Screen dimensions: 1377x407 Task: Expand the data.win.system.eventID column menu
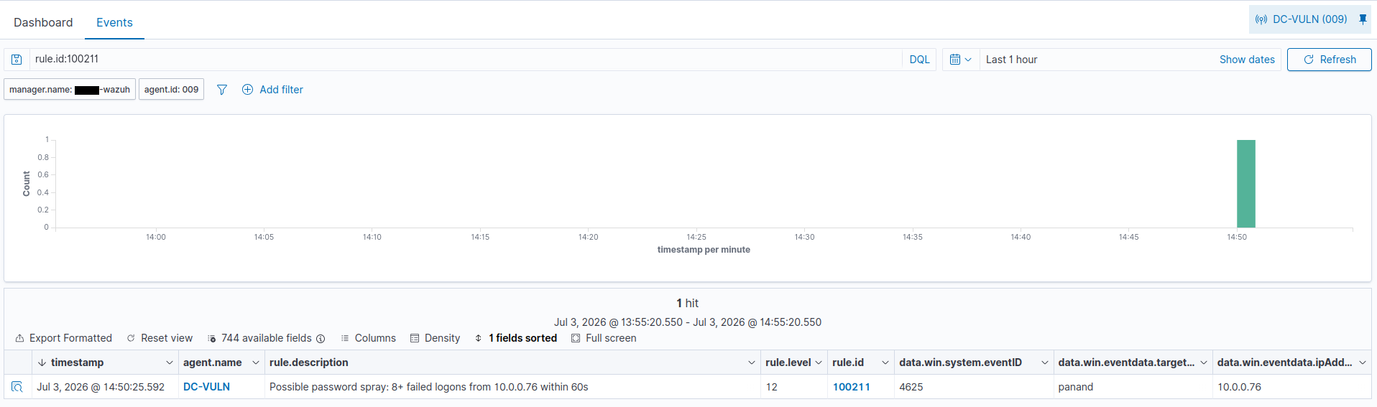[1045, 362]
